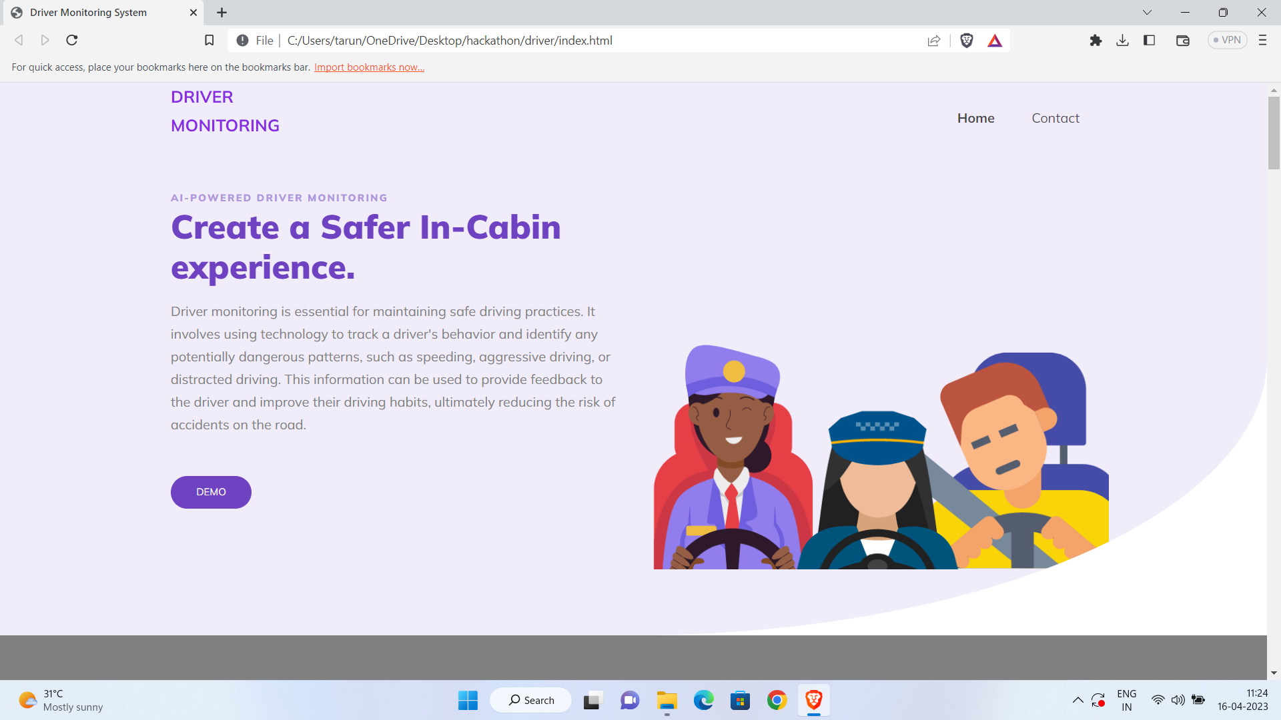Open the Brave main hamburger menu
This screenshot has width=1281, height=720.
1262,41
